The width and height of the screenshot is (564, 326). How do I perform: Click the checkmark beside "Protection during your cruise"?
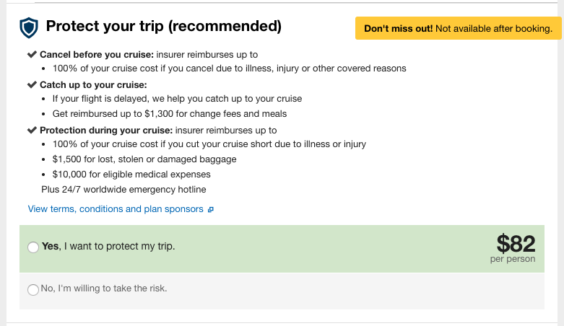click(x=32, y=131)
